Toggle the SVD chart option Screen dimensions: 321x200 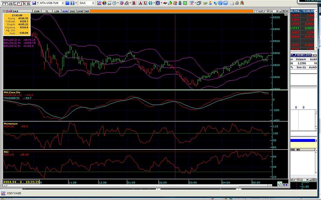click(72, 11)
